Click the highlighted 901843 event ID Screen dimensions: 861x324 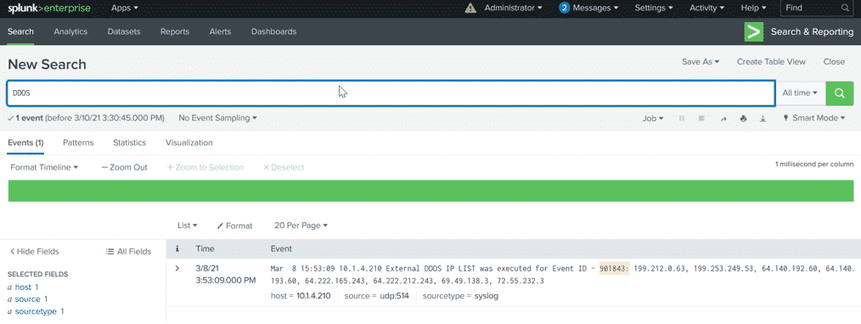615,269
